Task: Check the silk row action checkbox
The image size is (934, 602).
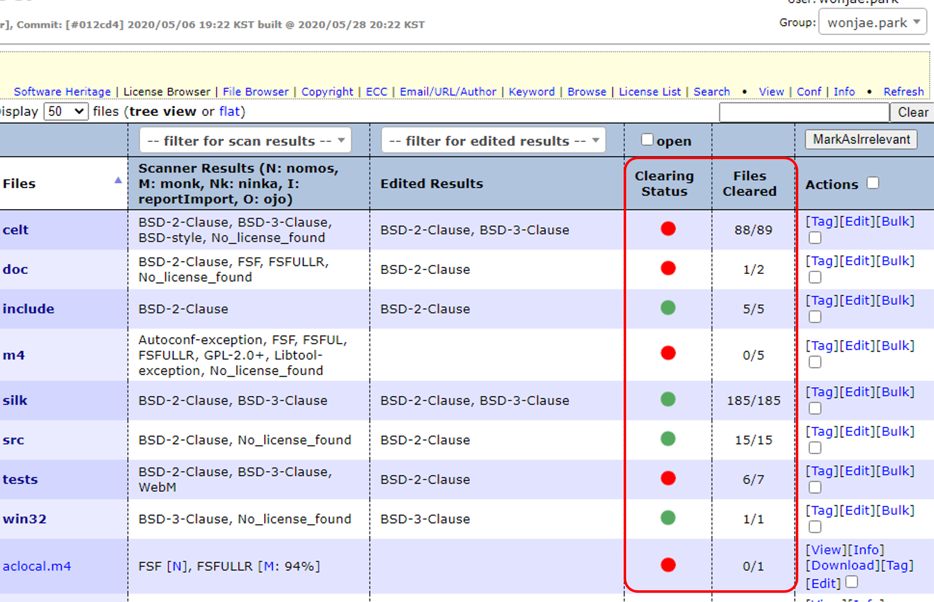Action: click(815, 408)
